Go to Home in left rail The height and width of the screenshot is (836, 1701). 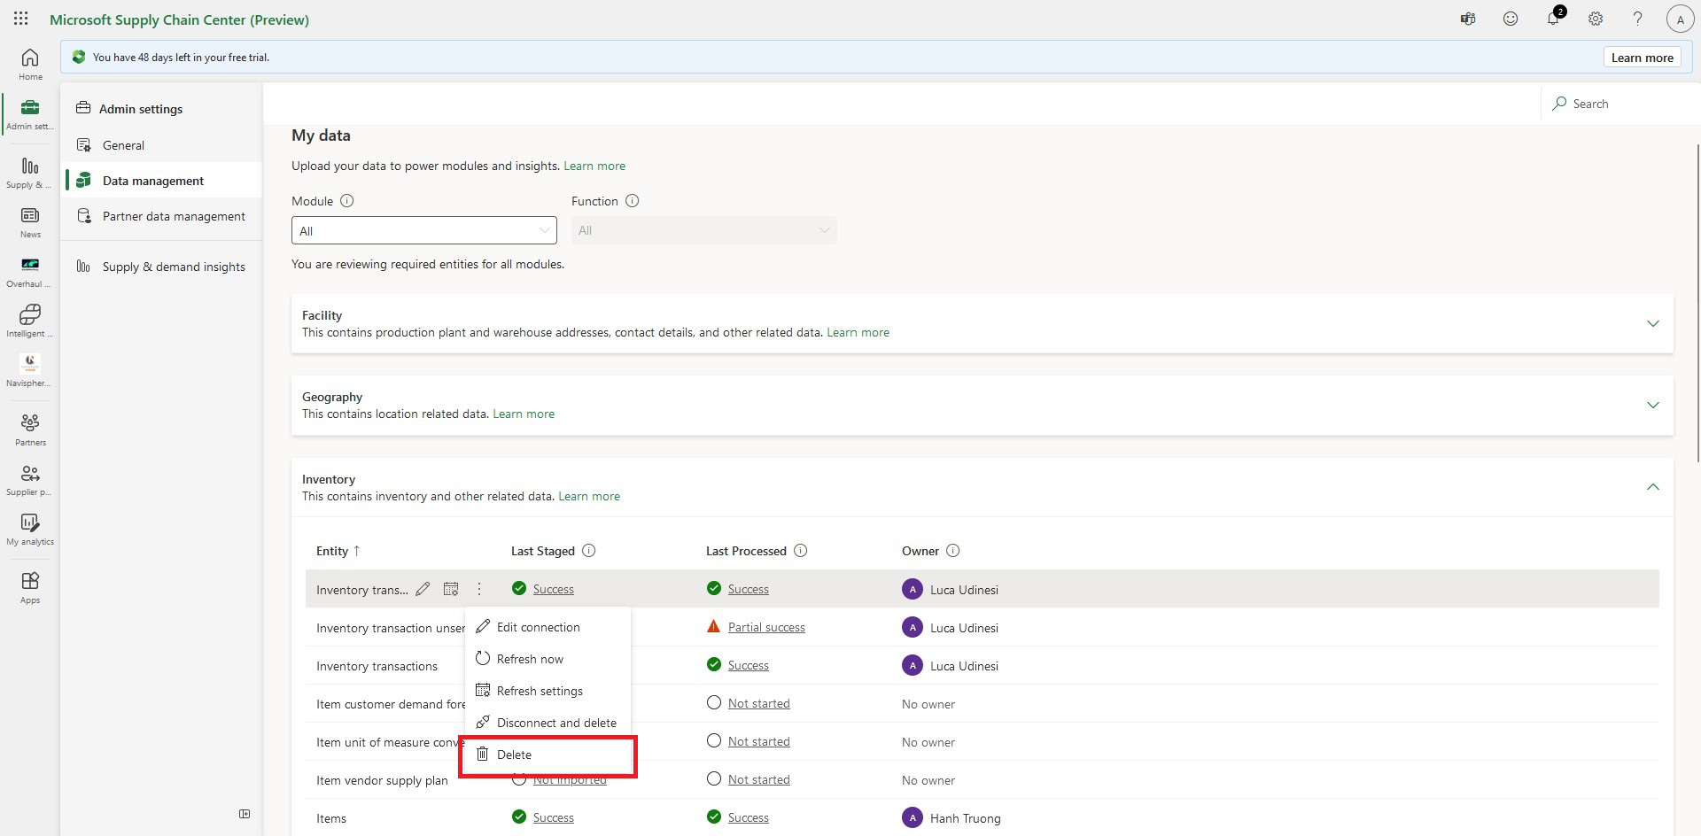tap(30, 65)
